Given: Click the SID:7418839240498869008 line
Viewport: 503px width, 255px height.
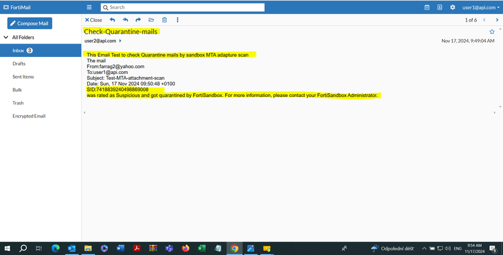Looking at the screenshot, I should pos(118,89).
